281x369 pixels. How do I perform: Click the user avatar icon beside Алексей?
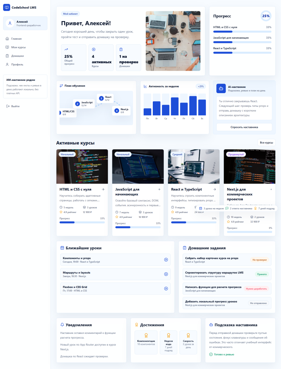[x=10, y=23]
